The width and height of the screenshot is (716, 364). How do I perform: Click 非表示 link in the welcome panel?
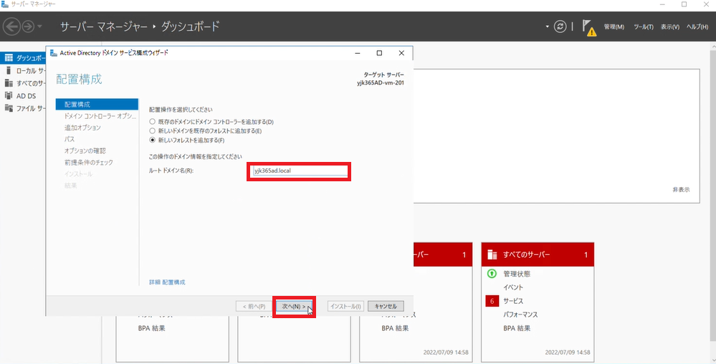click(x=681, y=190)
